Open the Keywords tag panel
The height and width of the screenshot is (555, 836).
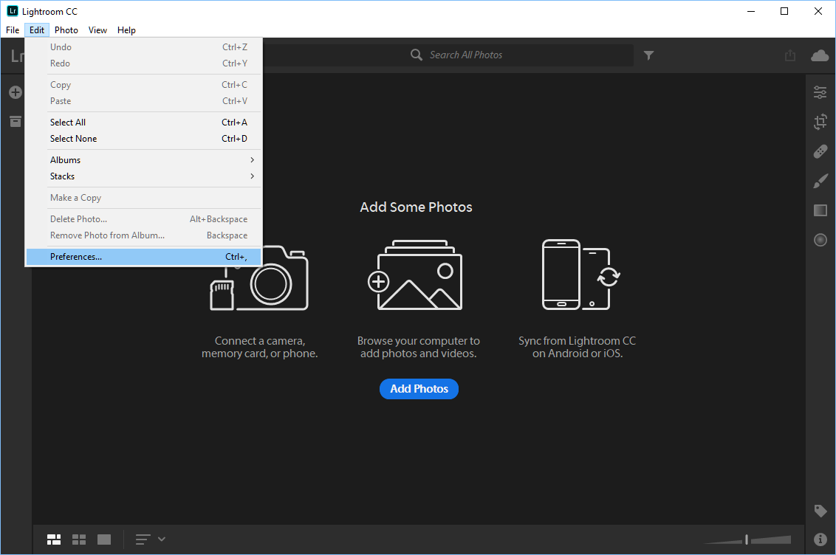pyautogui.click(x=820, y=511)
